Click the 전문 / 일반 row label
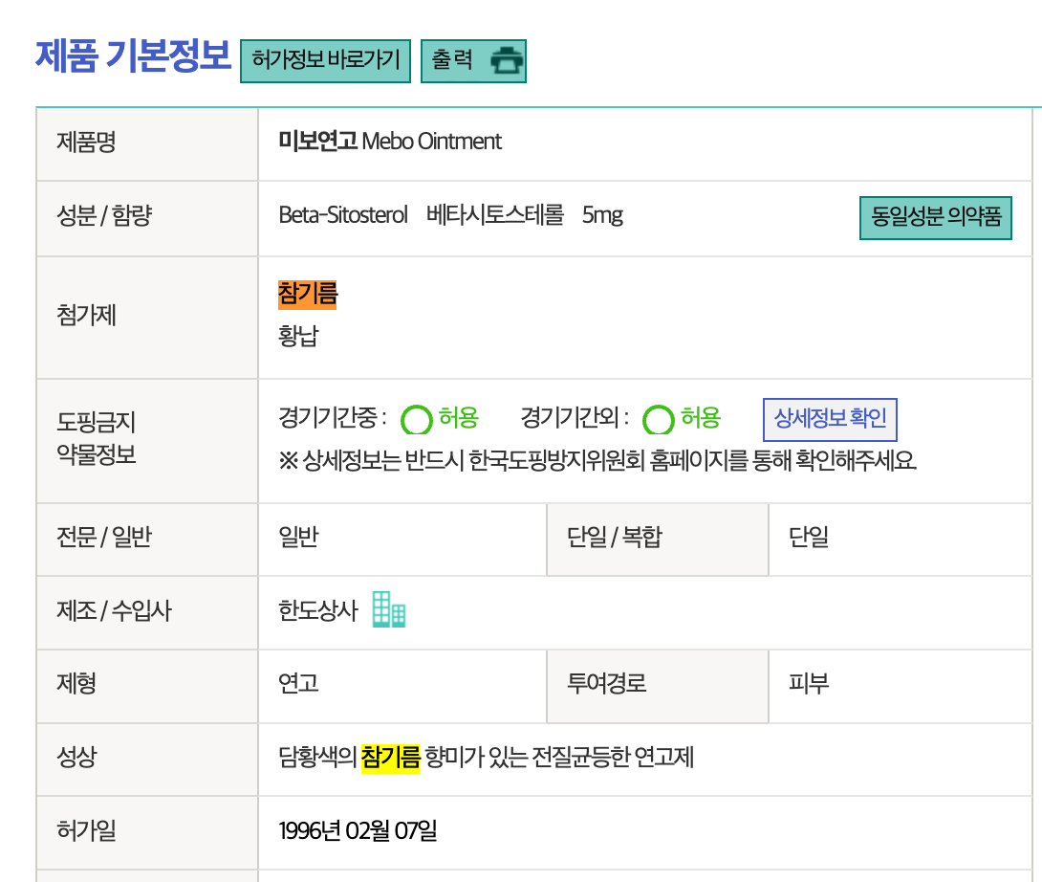The image size is (1042, 882). [104, 536]
